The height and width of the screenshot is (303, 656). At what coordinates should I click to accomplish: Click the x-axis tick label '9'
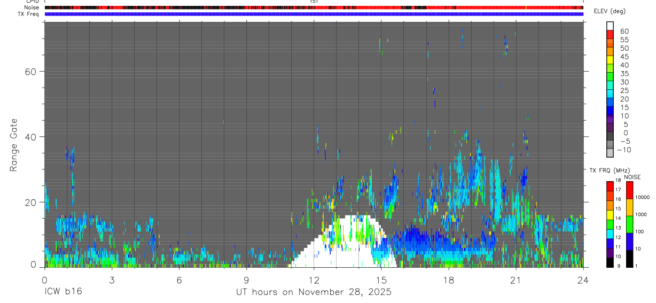(x=246, y=279)
